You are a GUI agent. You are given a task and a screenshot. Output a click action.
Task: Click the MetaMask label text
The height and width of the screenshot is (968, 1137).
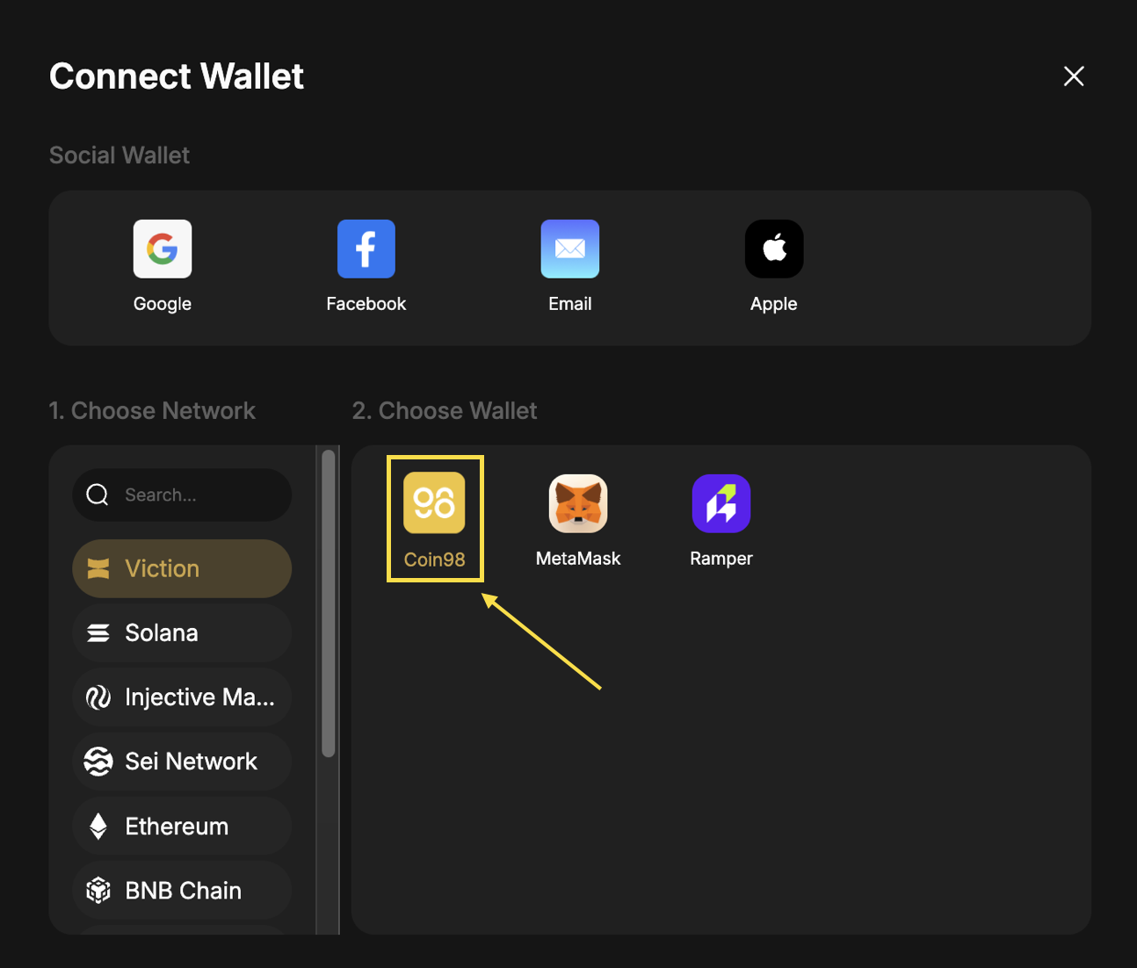click(578, 559)
